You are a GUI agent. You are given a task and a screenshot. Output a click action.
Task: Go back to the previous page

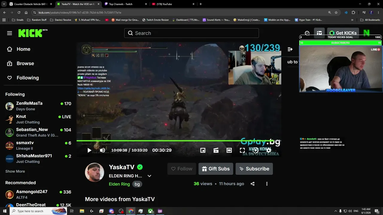tap(4, 13)
